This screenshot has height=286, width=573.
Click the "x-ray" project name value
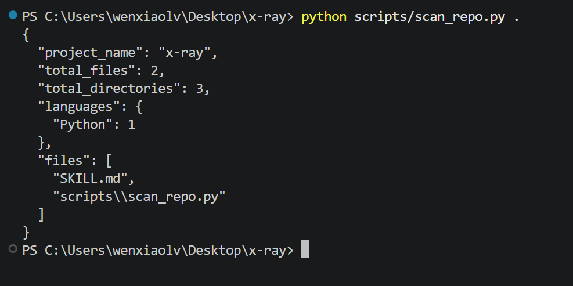[184, 53]
